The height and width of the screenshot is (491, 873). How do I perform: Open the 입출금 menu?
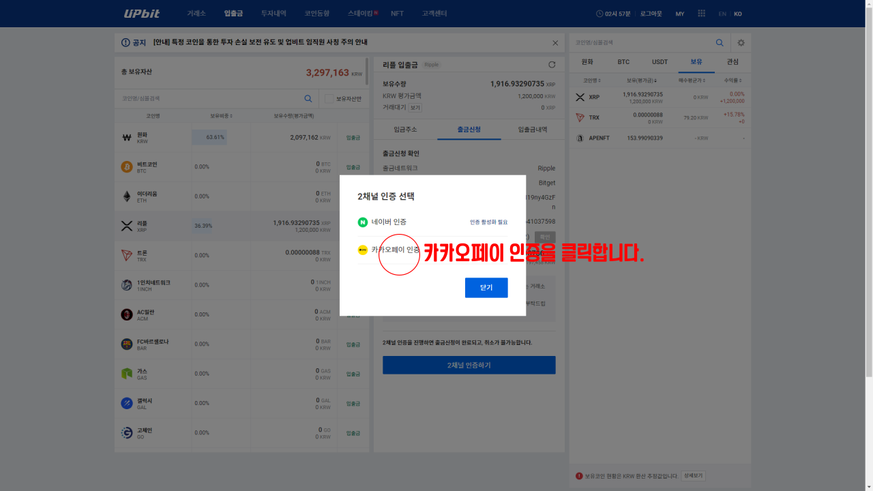pyautogui.click(x=233, y=14)
